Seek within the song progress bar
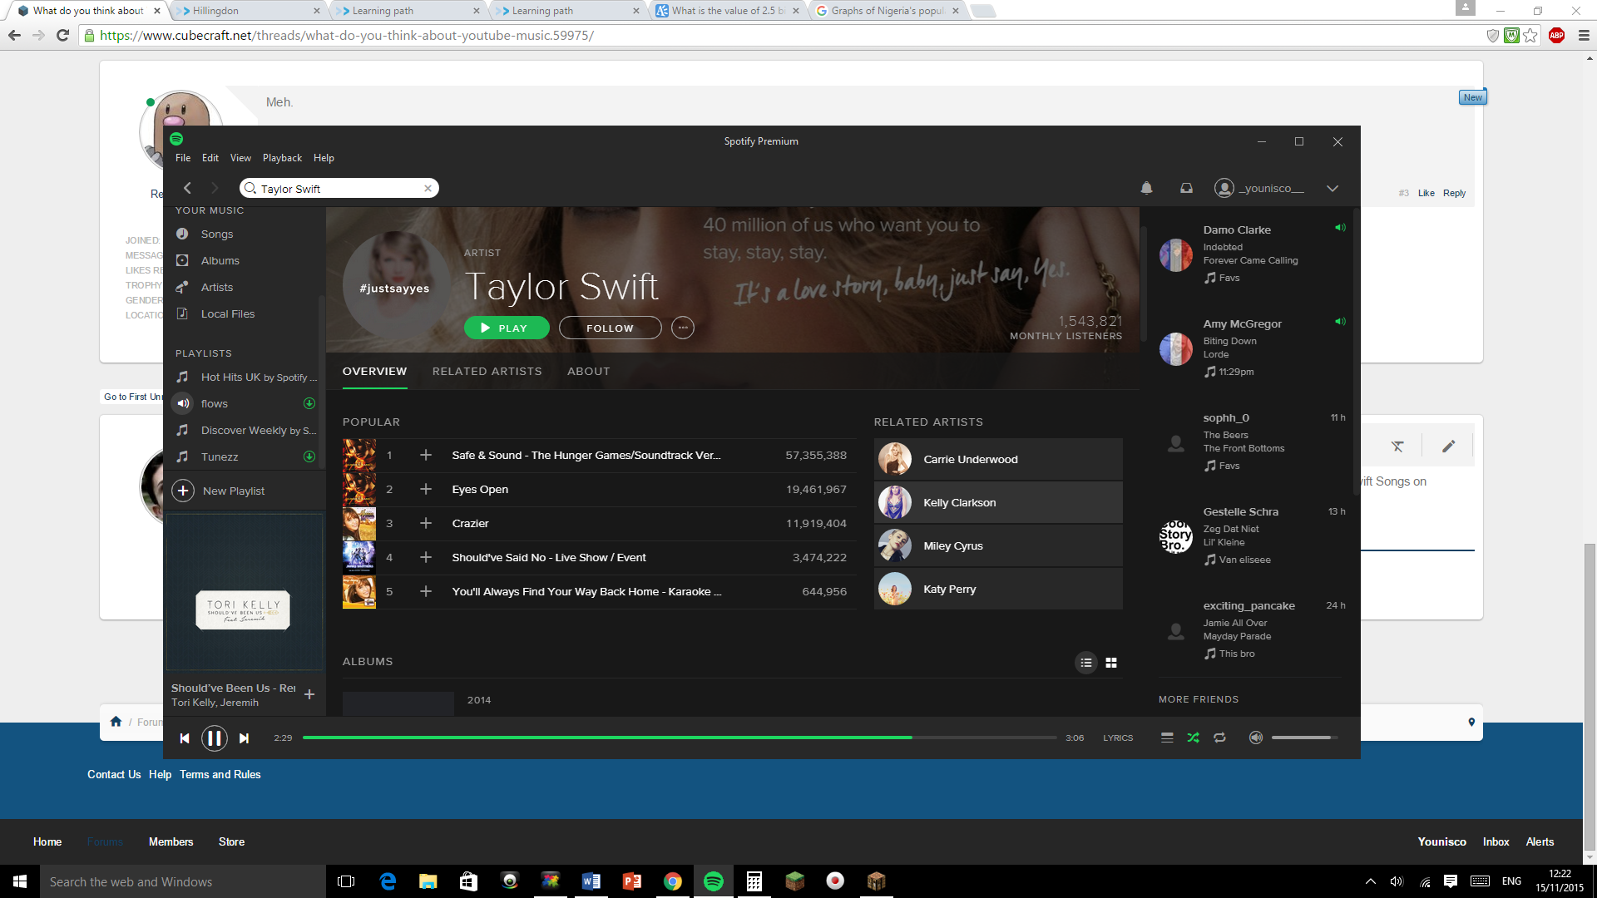The width and height of the screenshot is (1597, 898). pyautogui.click(x=680, y=738)
